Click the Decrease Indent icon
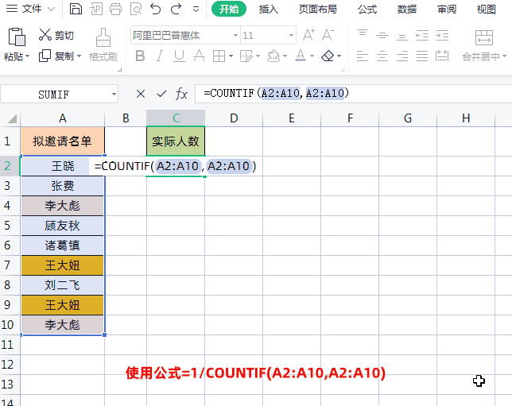 (x=422, y=35)
